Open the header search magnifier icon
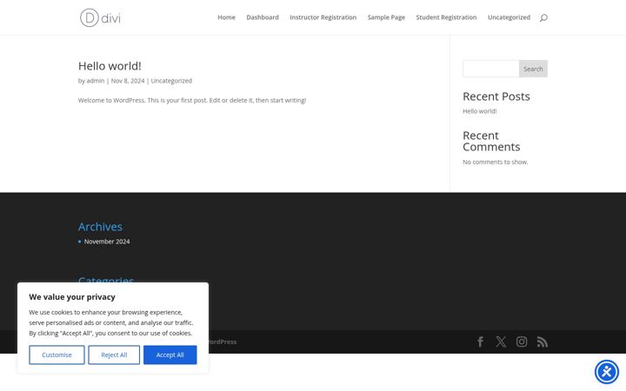This screenshot has height=391, width=626. 543,17
